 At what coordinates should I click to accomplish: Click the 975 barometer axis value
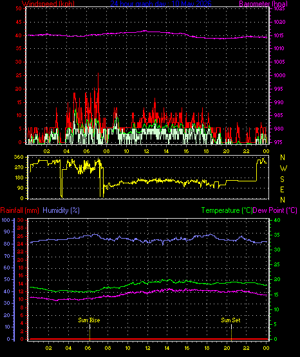pyautogui.click(x=279, y=142)
